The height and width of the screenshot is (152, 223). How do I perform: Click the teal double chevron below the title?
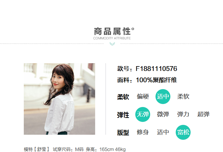coord(112,44)
